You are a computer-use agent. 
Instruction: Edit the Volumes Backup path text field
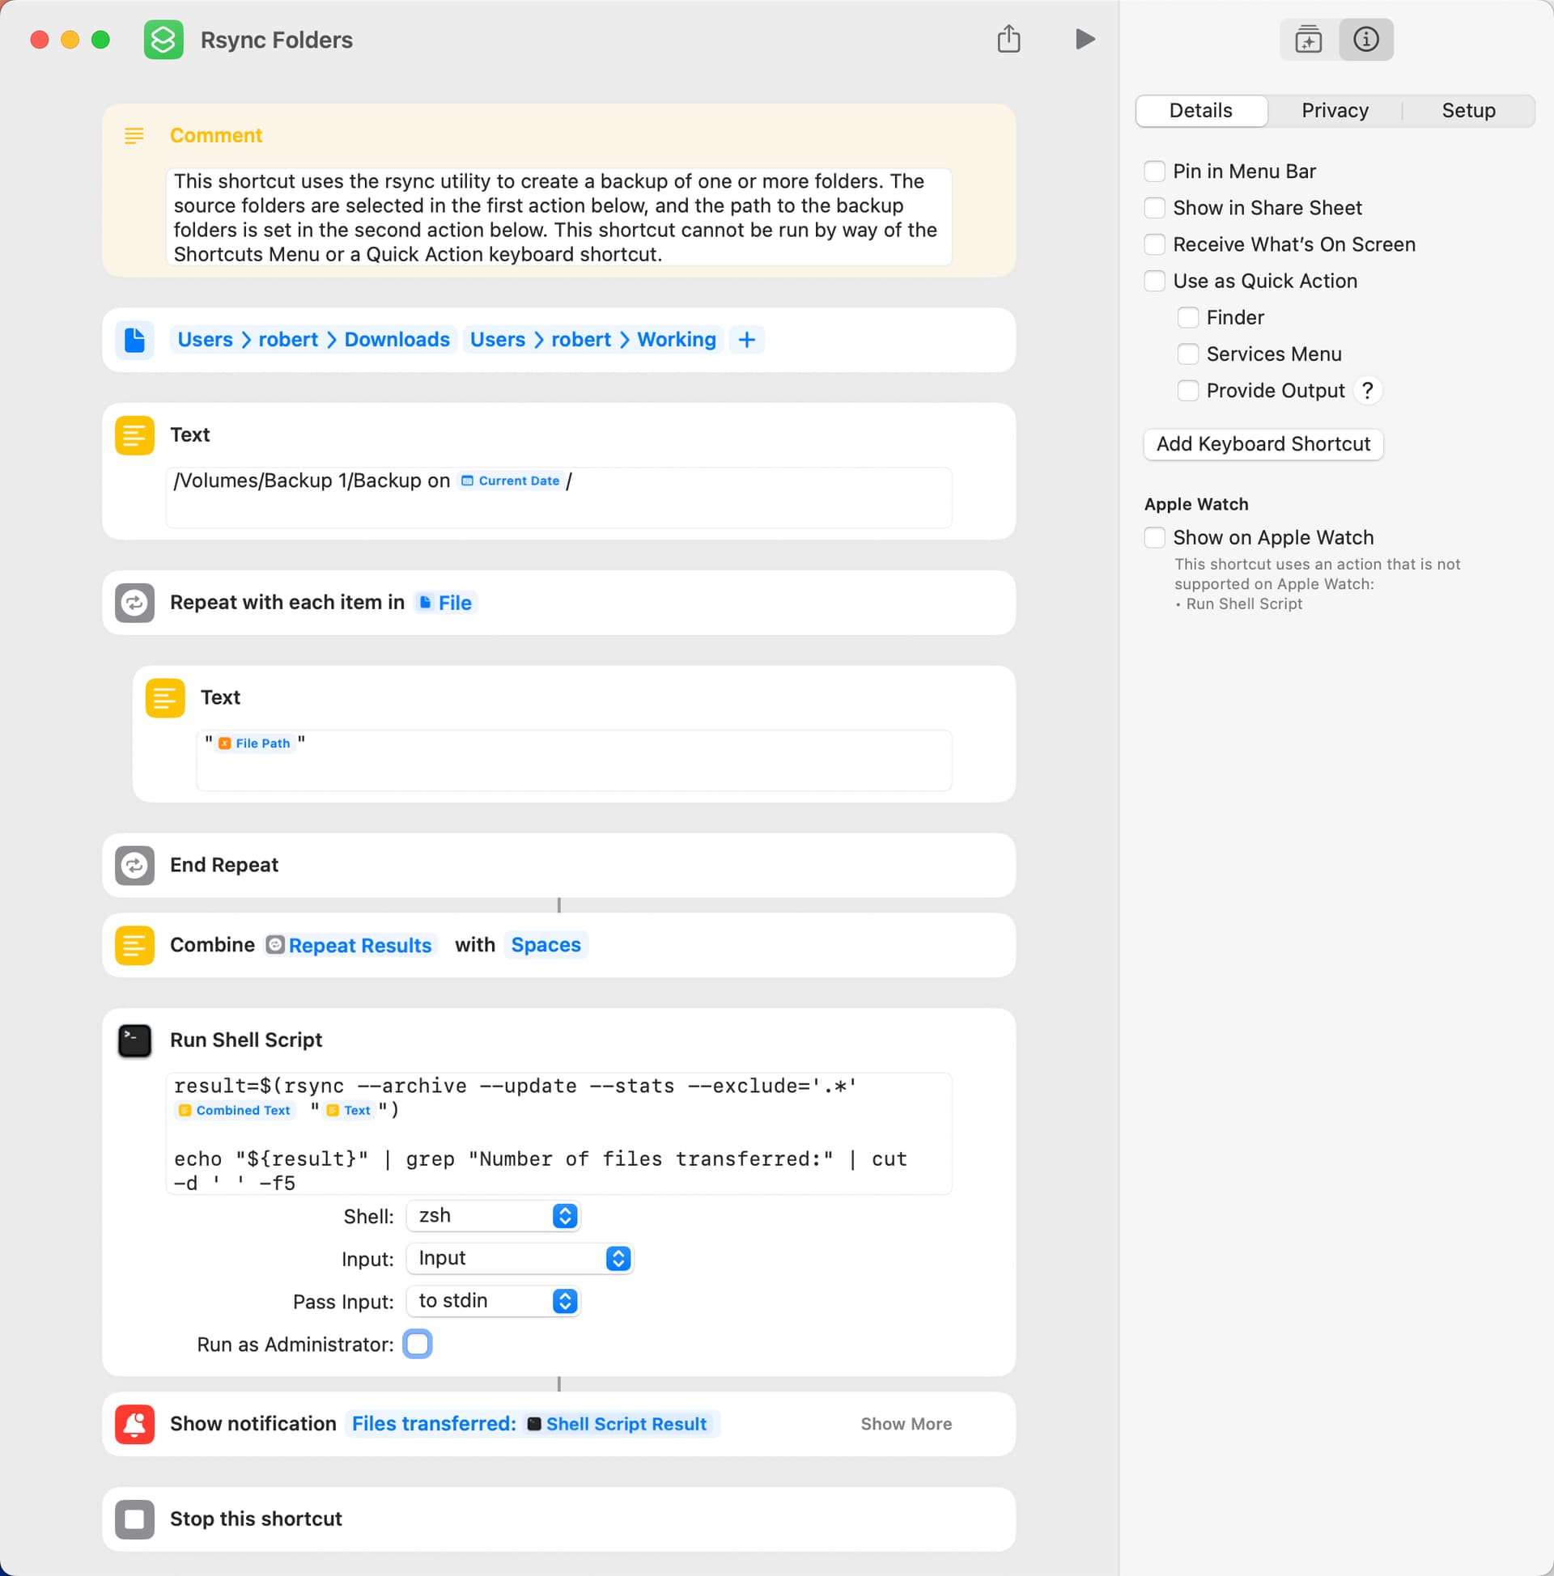[559, 498]
